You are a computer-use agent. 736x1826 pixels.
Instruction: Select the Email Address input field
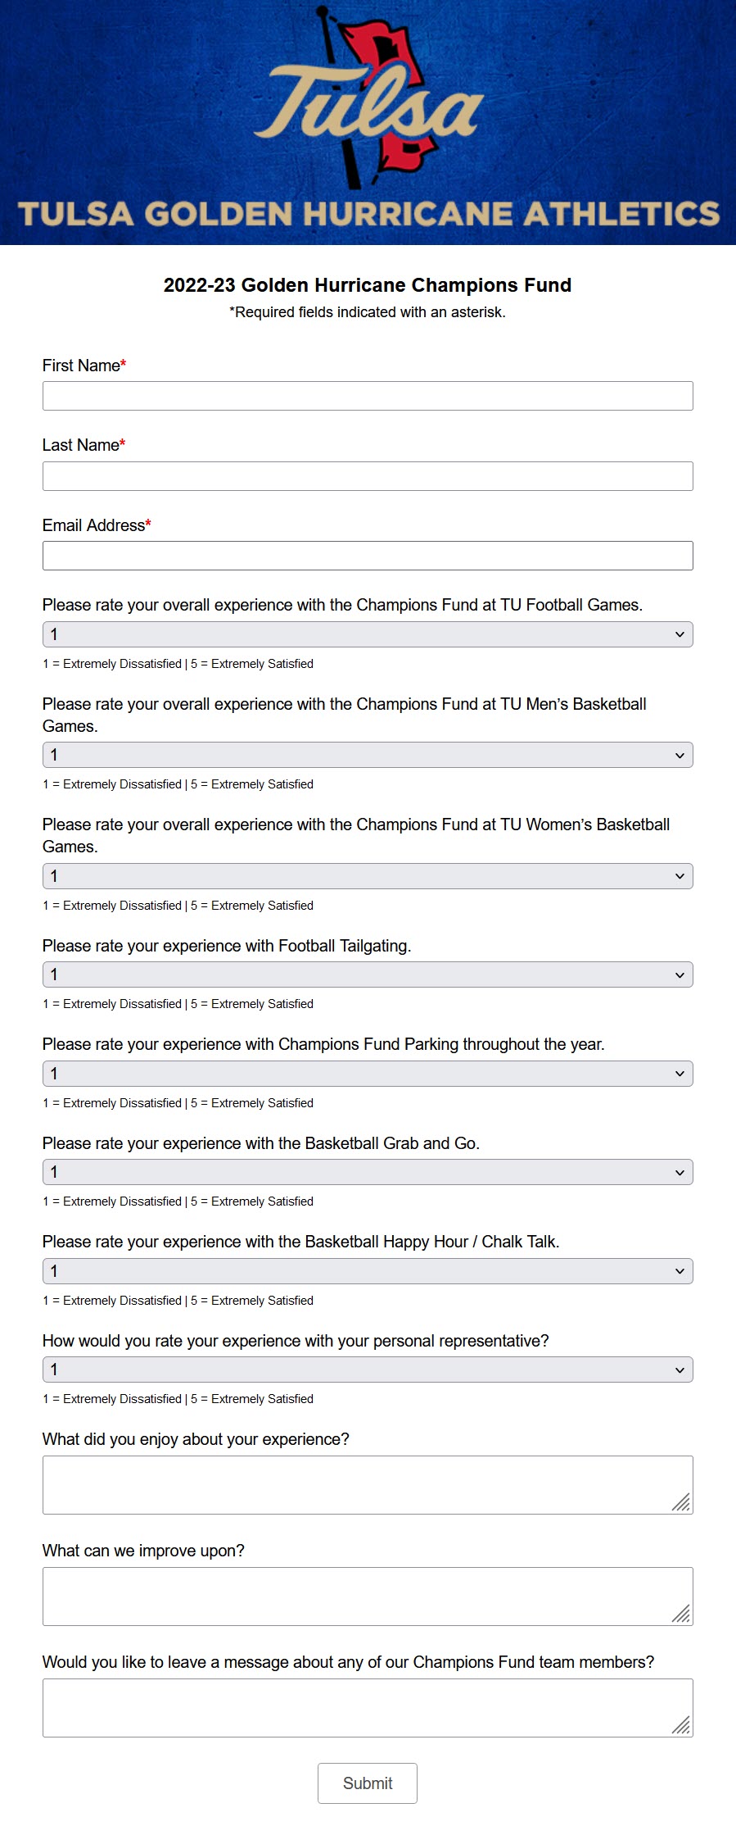pyautogui.click(x=368, y=556)
